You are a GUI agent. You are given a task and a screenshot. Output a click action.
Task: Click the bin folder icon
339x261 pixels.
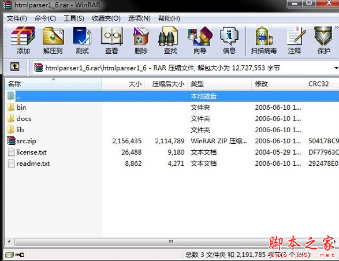11,107
